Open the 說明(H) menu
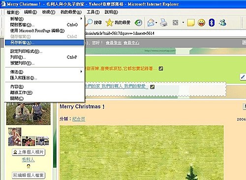Screen dimensions: 246x180 (x=111, y=12)
